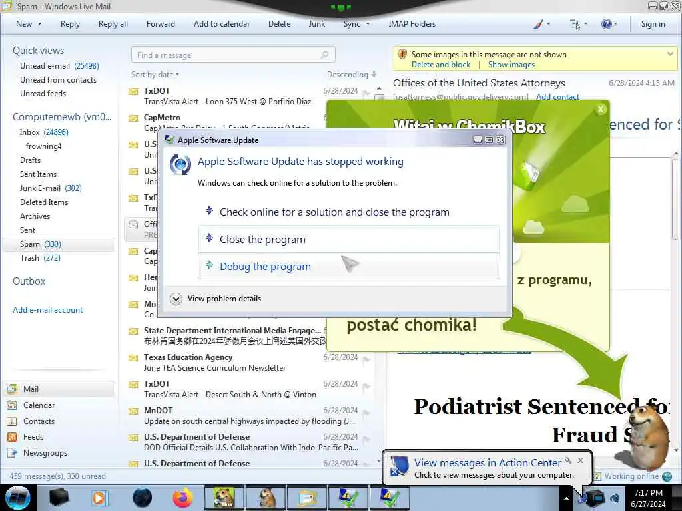
Task: Open the New message dropdown arrow
Action: coord(39,24)
